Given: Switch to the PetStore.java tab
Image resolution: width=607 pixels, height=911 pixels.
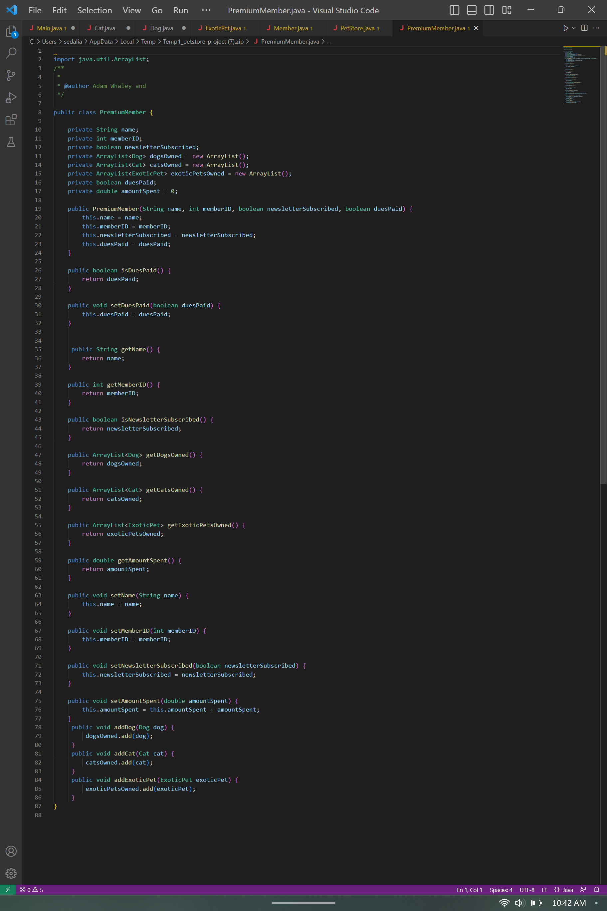Looking at the screenshot, I should pyautogui.click(x=356, y=28).
